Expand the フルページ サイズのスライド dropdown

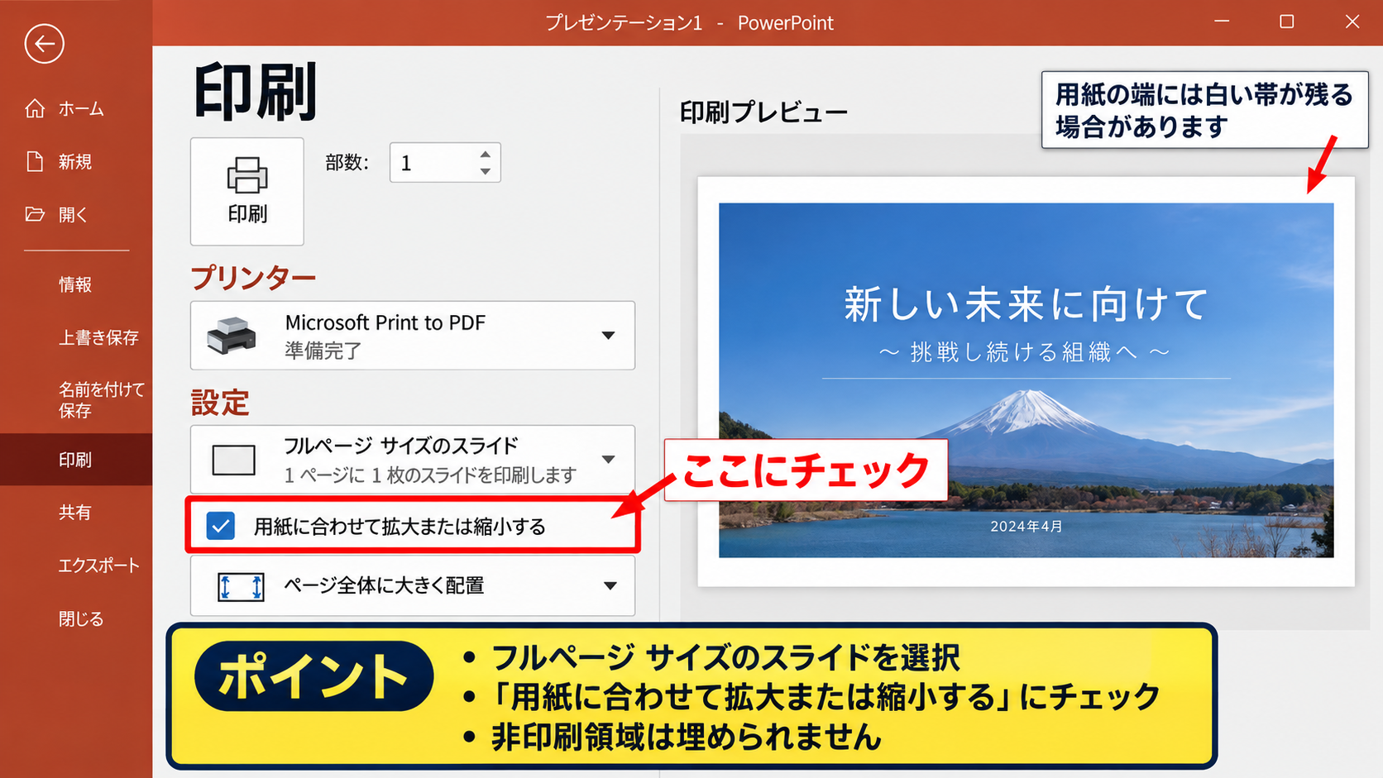coord(608,460)
